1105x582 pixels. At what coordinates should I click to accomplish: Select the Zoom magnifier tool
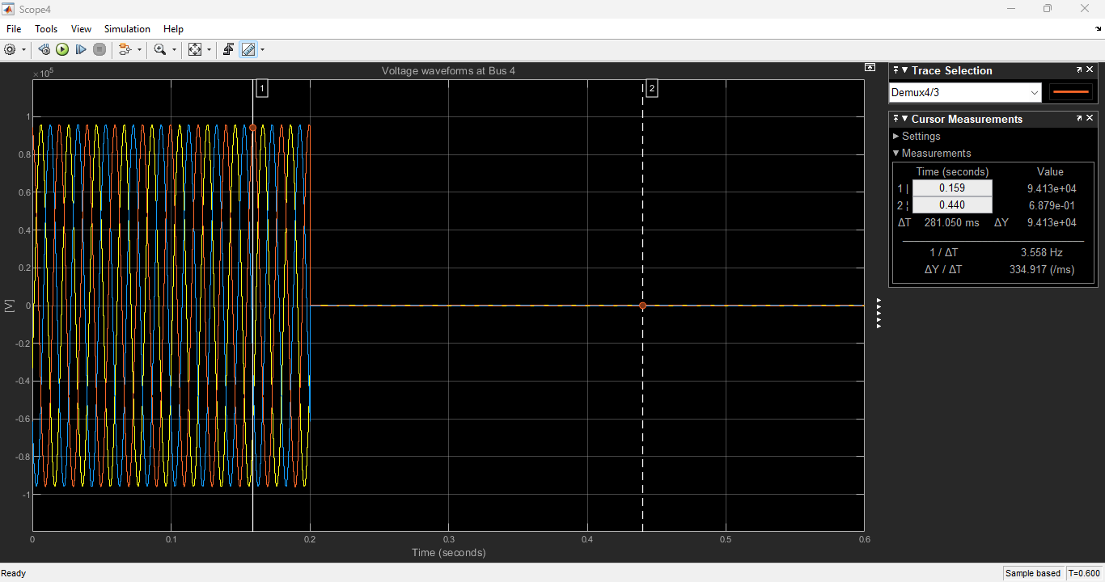[159, 49]
